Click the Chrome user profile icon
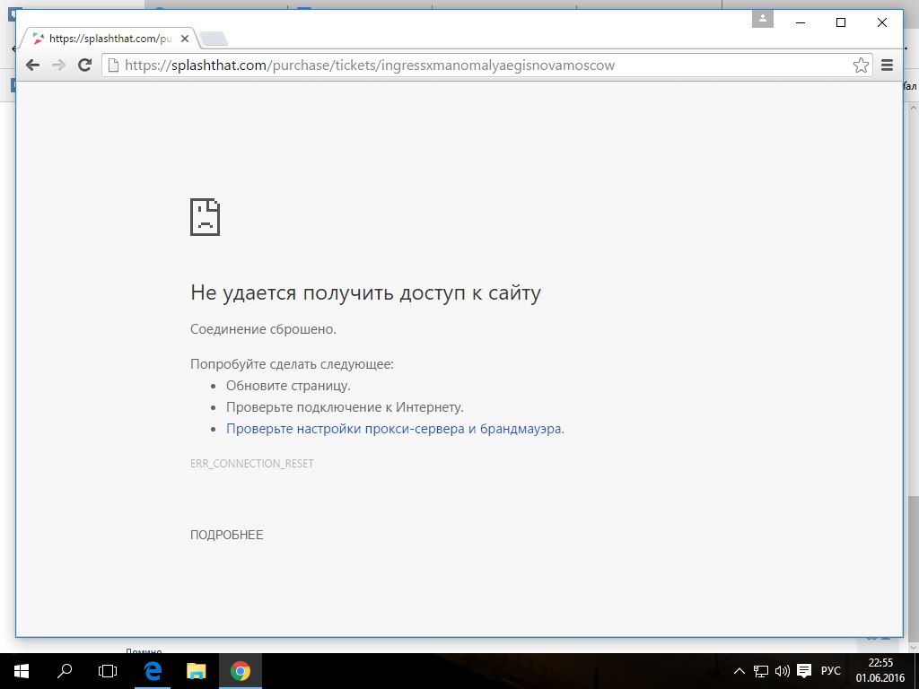The width and height of the screenshot is (919, 689). [763, 20]
